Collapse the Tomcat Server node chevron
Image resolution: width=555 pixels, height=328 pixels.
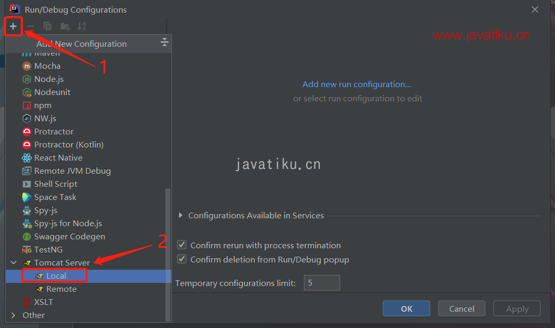tap(14, 262)
